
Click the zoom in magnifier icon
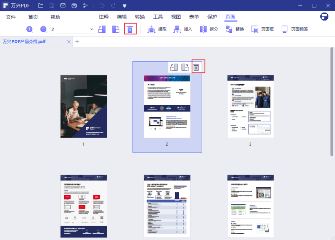(x=30, y=29)
